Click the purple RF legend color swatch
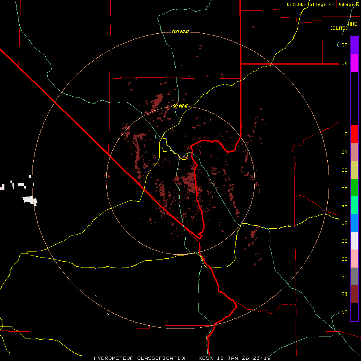 pyautogui.click(x=354, y=45)
